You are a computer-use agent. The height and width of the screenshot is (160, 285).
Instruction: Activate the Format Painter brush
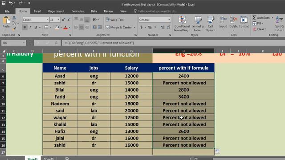[x=14, y=28]
